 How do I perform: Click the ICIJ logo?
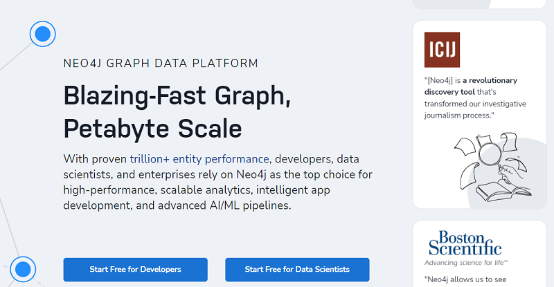point(442,50)
